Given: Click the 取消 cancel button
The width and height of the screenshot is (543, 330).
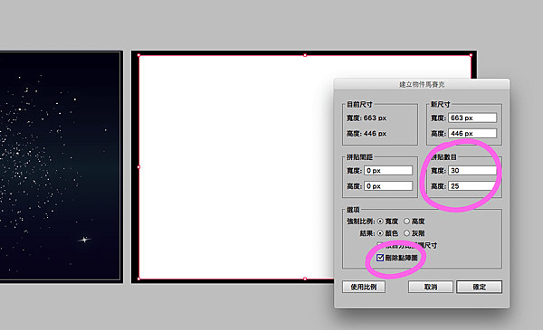Looking at the screenshot, I should click(431, 287).
